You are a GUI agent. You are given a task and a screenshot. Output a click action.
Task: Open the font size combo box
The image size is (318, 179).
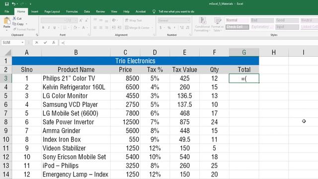coord(72,20)
